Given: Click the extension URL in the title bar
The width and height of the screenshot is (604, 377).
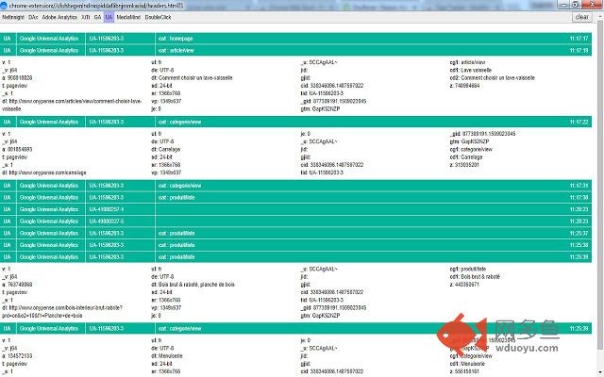Looking at the screenshot, I should click(96, 6).
